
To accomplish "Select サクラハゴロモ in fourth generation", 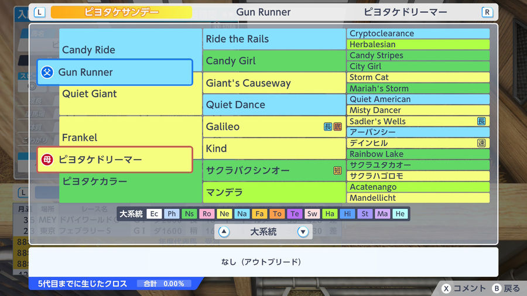I will pyautogui.click(x=418, y=176).
